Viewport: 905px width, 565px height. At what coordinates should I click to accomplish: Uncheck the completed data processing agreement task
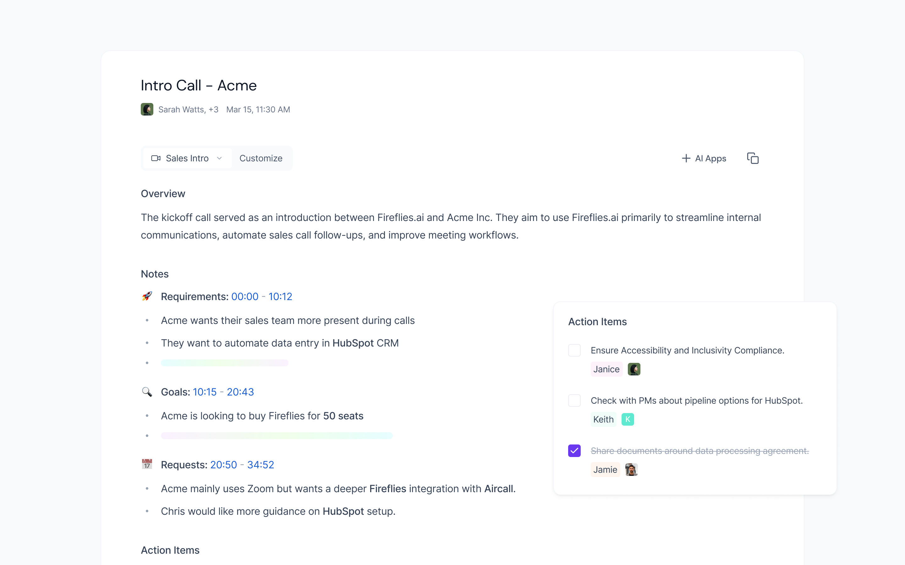(575, 451)
